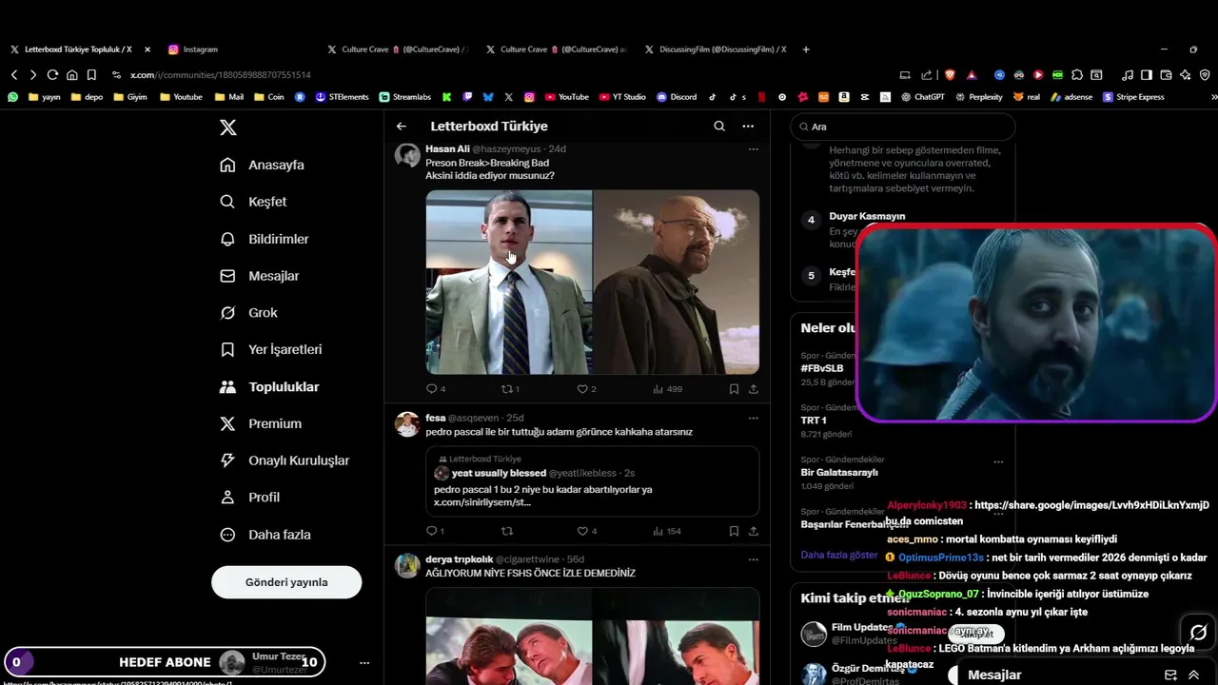Expand the Mesajlar dock with the double chevron

click(x=1193, y=675)
